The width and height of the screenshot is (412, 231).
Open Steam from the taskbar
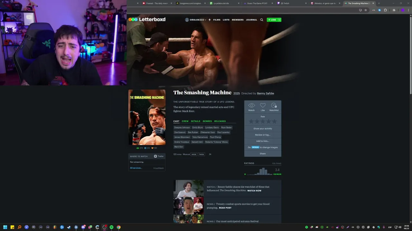click(x=69, y=227)
